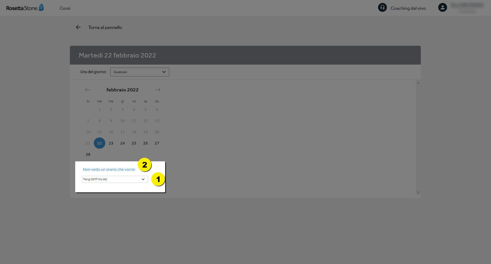
Task: Open the user profile avatar icon
Action: pyautogui.click(x=442, y=7)
